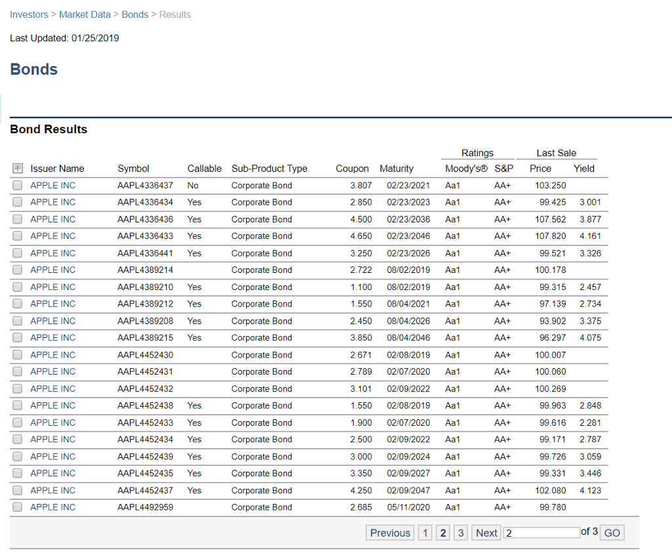This screenshot has height=559, width=672.
Task: Sort by Symbol column header
Action: pyautogui.click(x=133, y=169)
